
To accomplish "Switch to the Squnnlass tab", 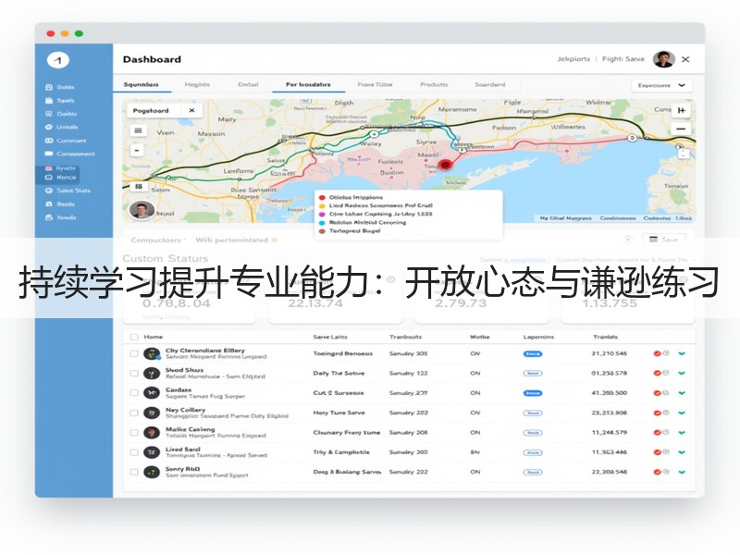I will coord(142,84).
